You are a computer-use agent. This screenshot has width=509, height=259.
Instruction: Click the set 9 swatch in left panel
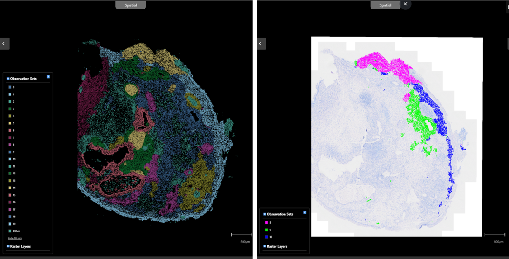pos(10,152)
